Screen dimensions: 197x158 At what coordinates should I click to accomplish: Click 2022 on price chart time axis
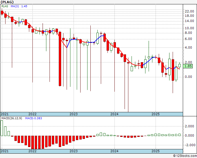[32, 114]
